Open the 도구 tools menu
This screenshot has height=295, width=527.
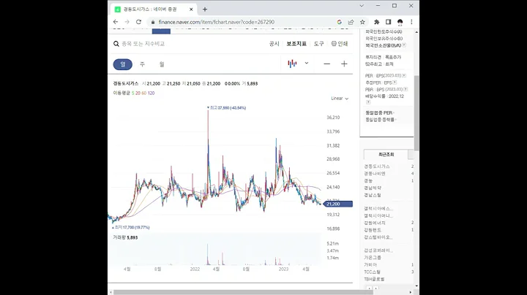(318, 44)
